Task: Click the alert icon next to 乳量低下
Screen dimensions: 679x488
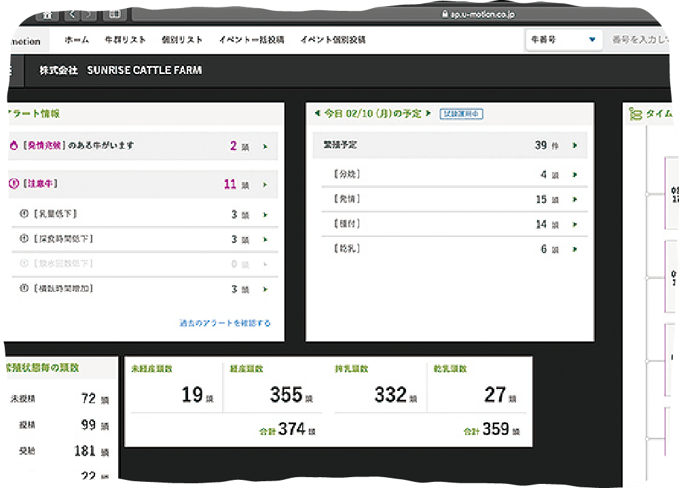Action: 24,214
